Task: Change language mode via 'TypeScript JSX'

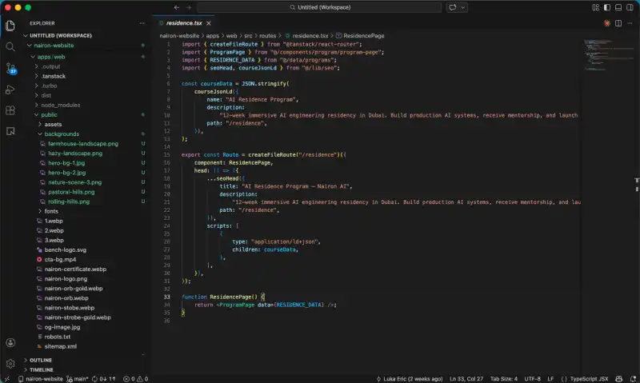Action: pyautogui.click(x=589, y=379)
